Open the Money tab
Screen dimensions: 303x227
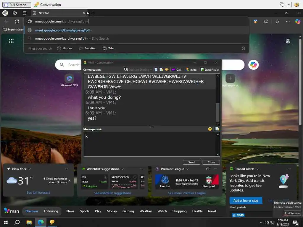click(x=112, y=211)
